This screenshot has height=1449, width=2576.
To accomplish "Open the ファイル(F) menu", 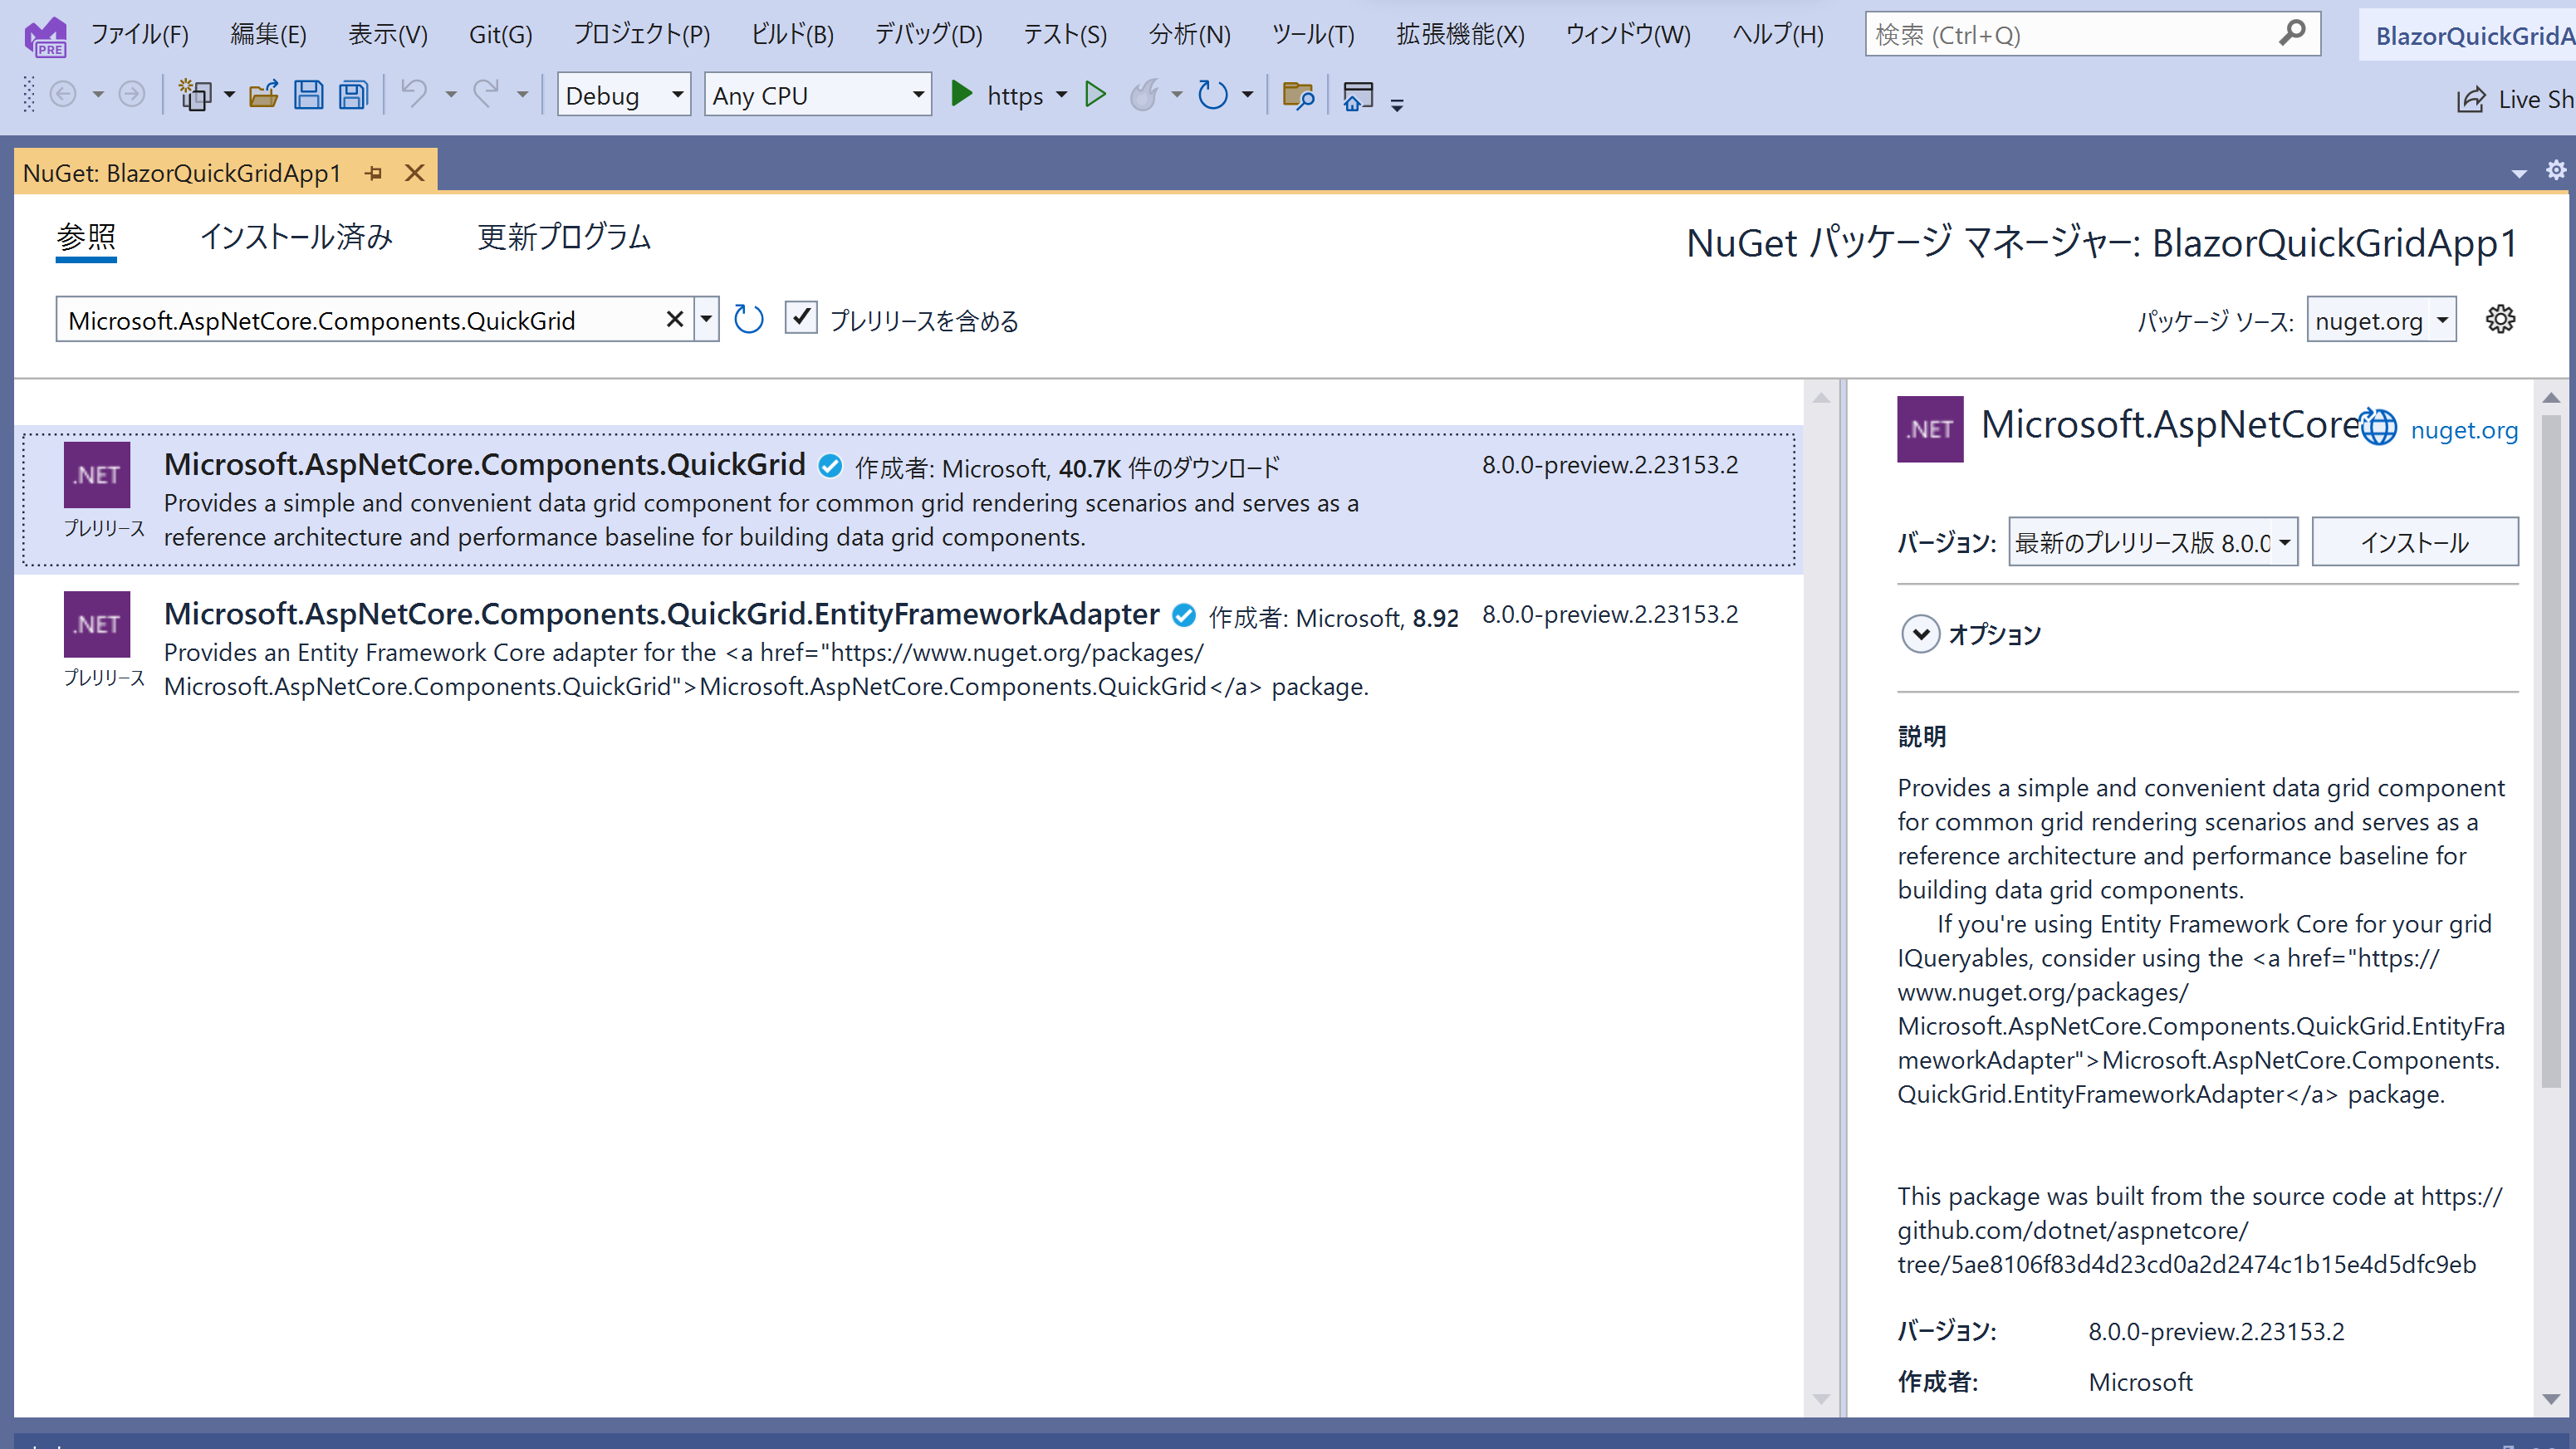I will point(139,35).
